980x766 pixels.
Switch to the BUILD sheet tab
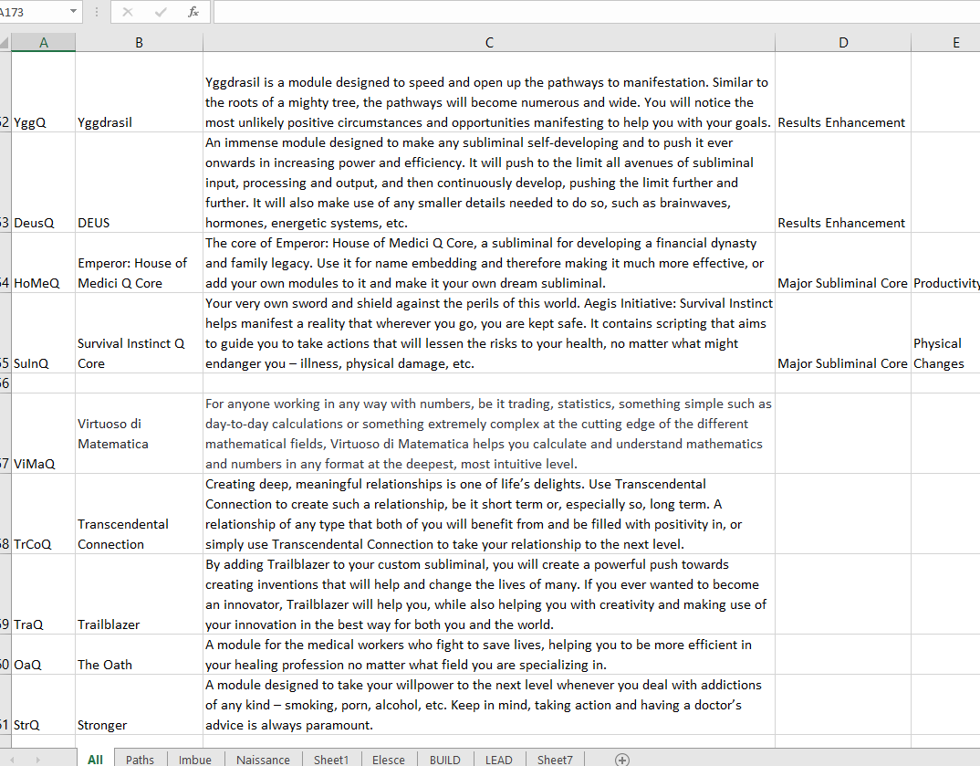pyautogui.click(x=445, y=759)
